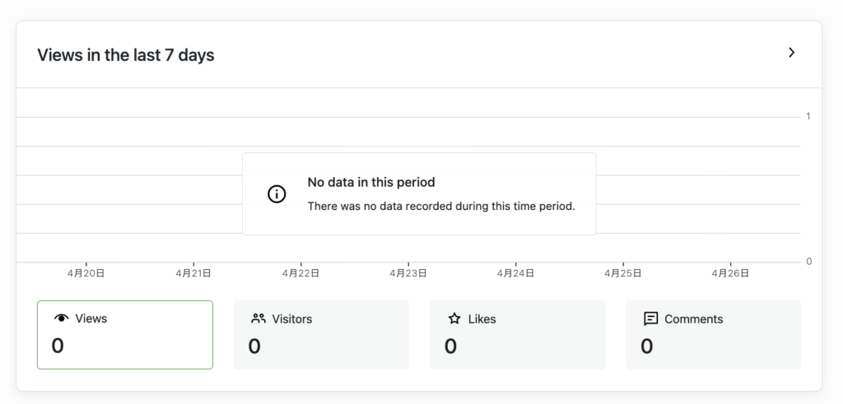Click the 4月20日 date label on axis
Screen dimensions: 843x404
86,273
